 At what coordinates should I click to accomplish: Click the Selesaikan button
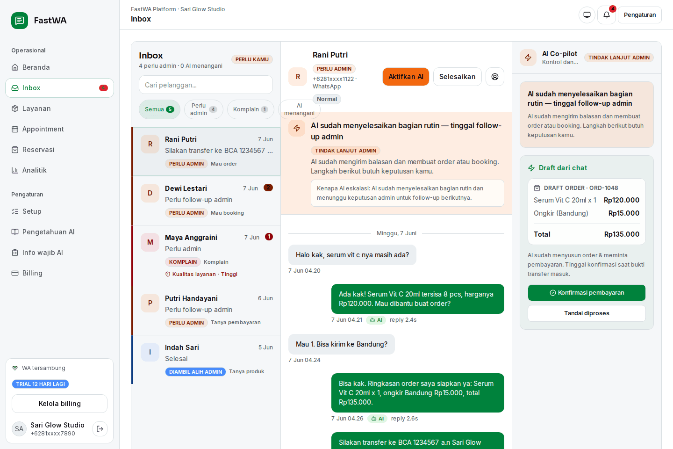coord(457,77)
